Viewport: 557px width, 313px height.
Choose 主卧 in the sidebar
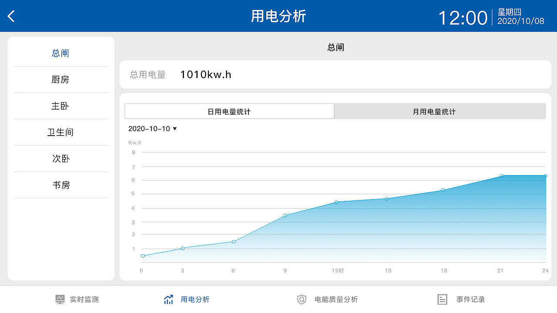tap(60, 106)
